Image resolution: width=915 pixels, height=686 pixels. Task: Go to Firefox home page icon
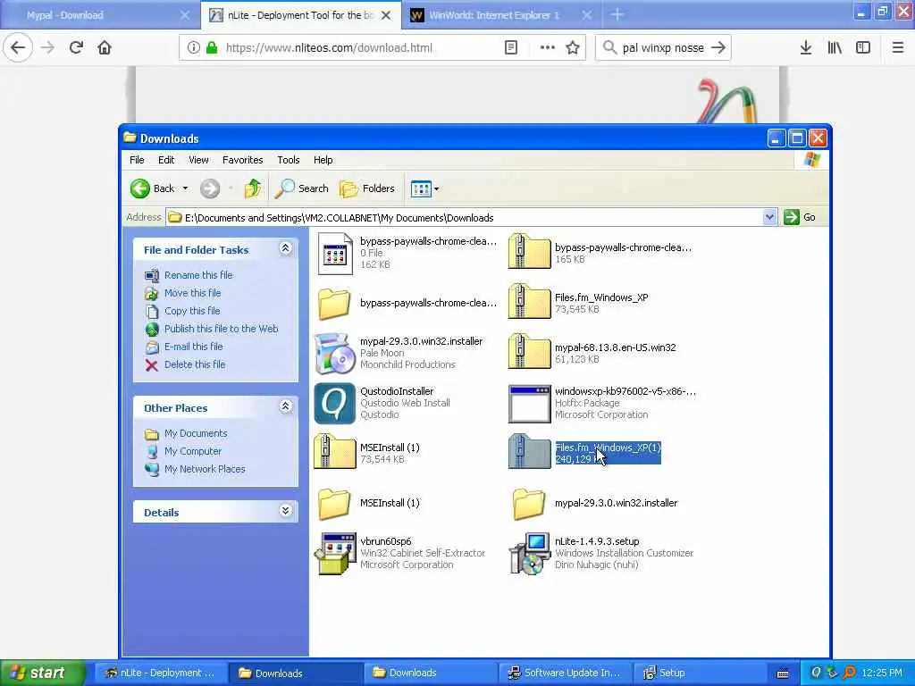point(105,47)
